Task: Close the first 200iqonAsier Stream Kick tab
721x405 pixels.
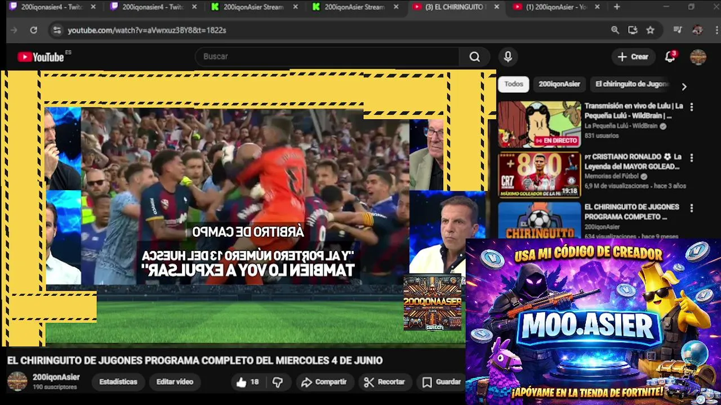Action: click(x=295, y=7)
